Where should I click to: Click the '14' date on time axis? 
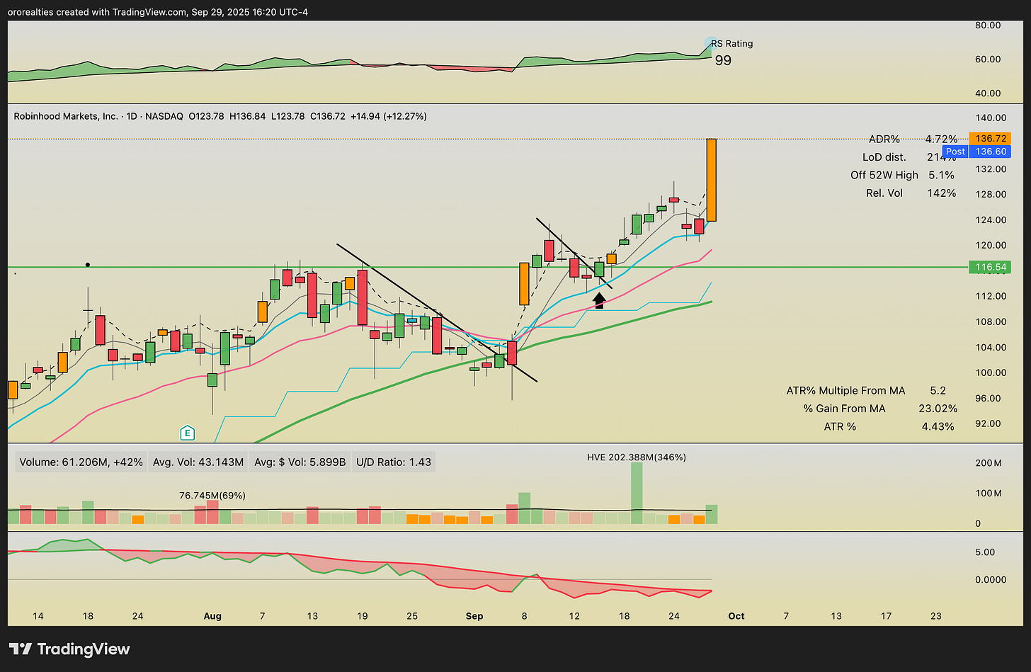(38, 616)
